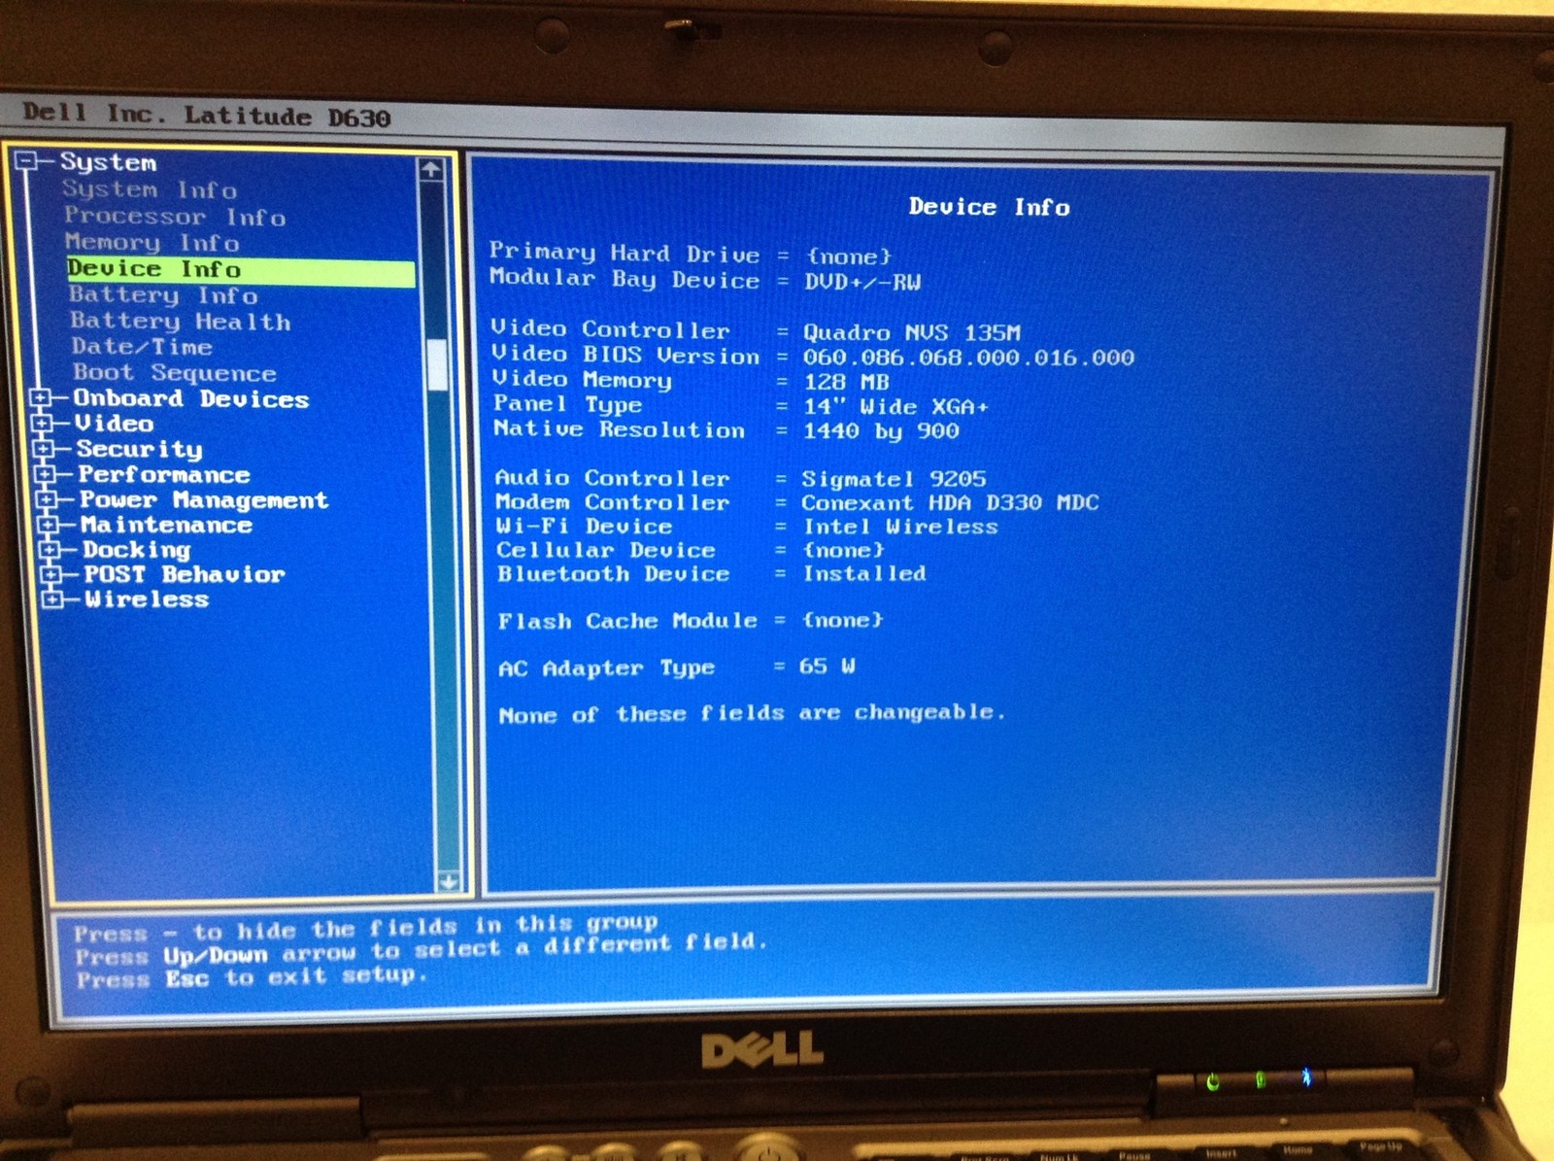The height and width of the screenshot is (1161, 1554).
Task: Click the Sigmatel 9205 audio value
Action: click(x=894, y=479)
